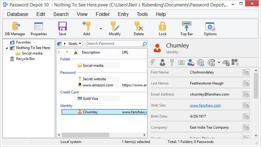Click the lightning auto-complete icon
This screenshot has width=261, height=147.
point(153,62)
